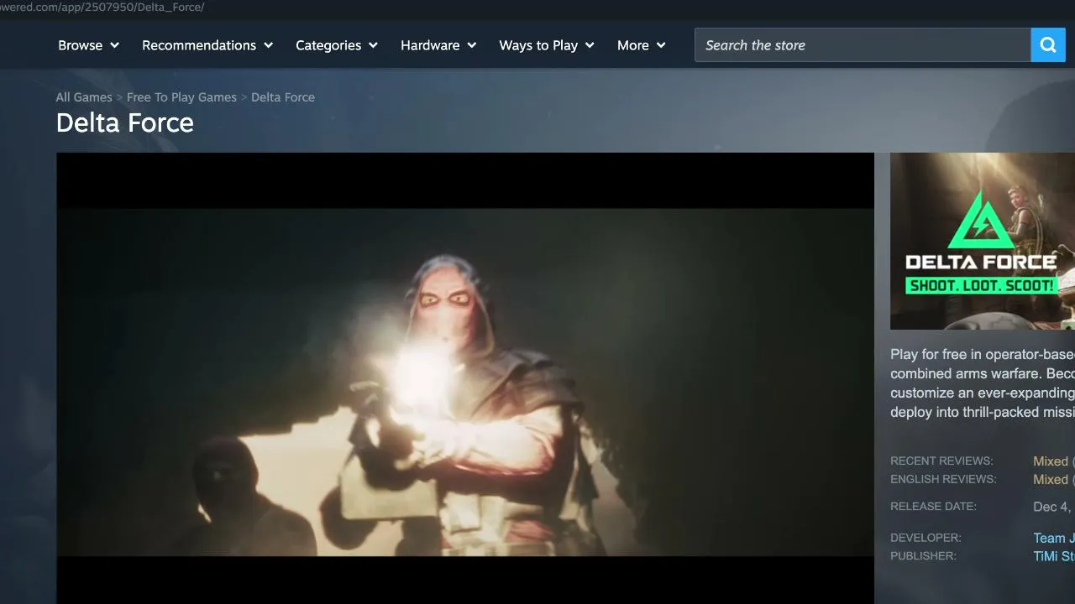Click the Delta Force trailer video
The image size is (1075, 604).
click(465, 378)
